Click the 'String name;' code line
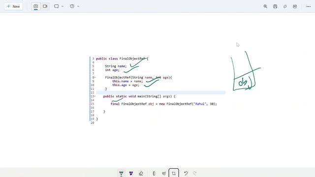Screen dimensions: 315x177 coord(116,66)
